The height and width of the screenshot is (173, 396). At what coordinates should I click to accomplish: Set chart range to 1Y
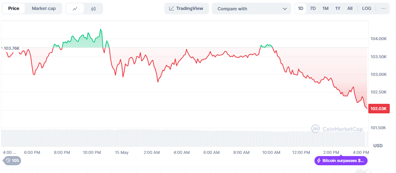[x=338, y=8]
